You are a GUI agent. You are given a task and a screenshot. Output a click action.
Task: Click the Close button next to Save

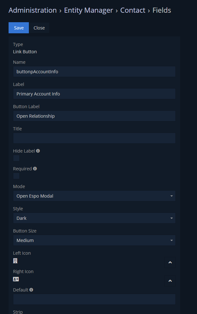39,28
